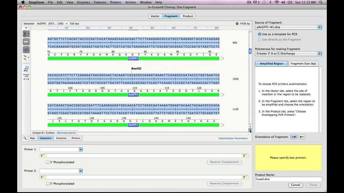344x193 pixels.
Task: Open the Primers menu in menu bar
Action: point(116,2)
